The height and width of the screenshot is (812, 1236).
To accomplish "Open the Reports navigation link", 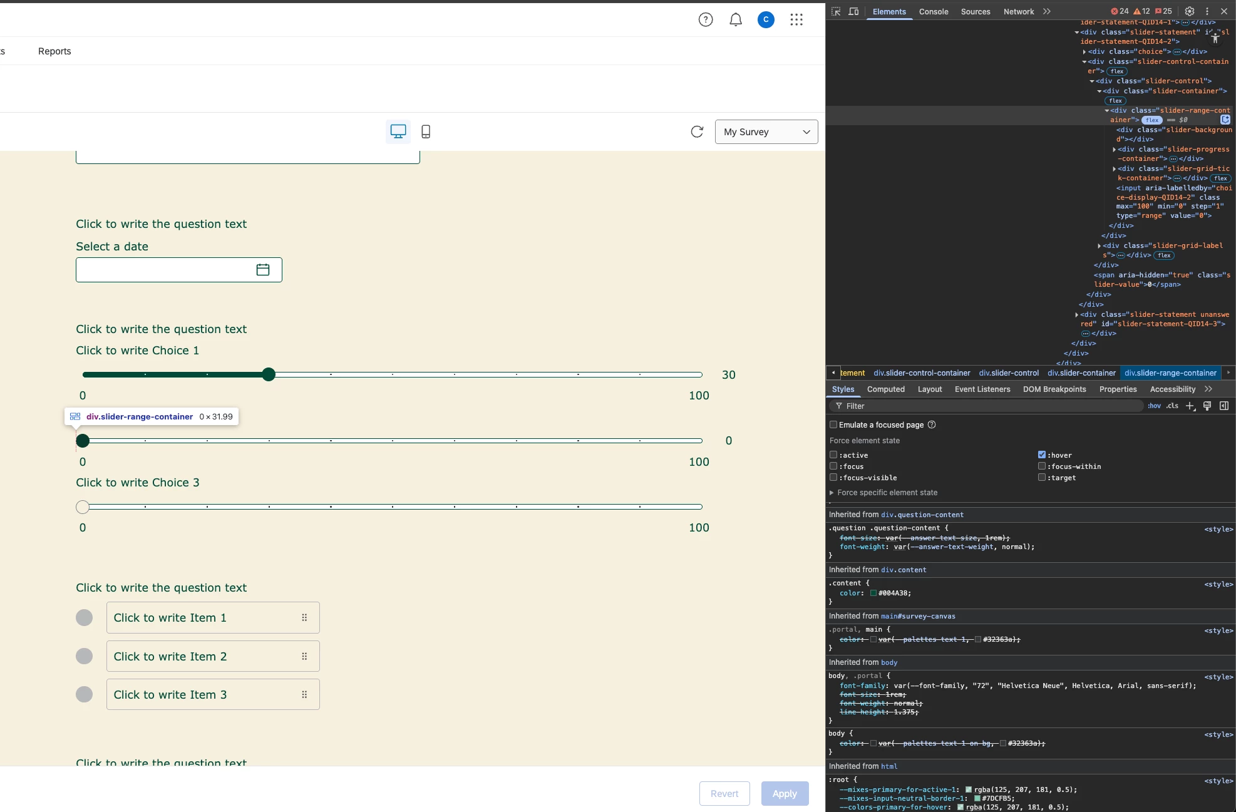I will pos(54,51).
